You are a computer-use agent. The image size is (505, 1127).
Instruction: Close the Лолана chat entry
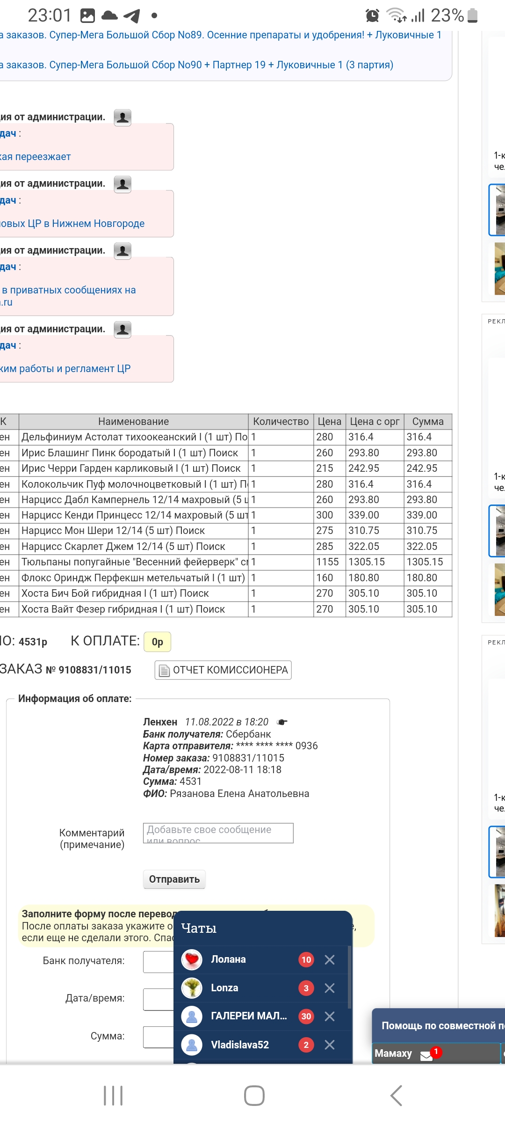pyautogui.click(x=330, y=959)
